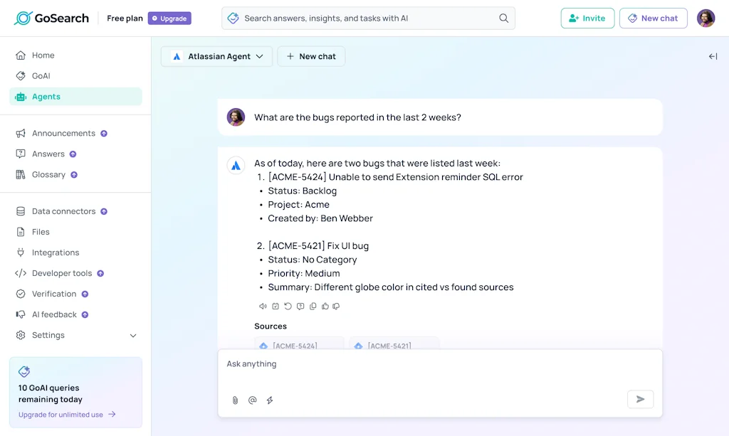Select GoAI in the sidebar
The width and height of the screenshot is (729, 436).
click(44, 75)
